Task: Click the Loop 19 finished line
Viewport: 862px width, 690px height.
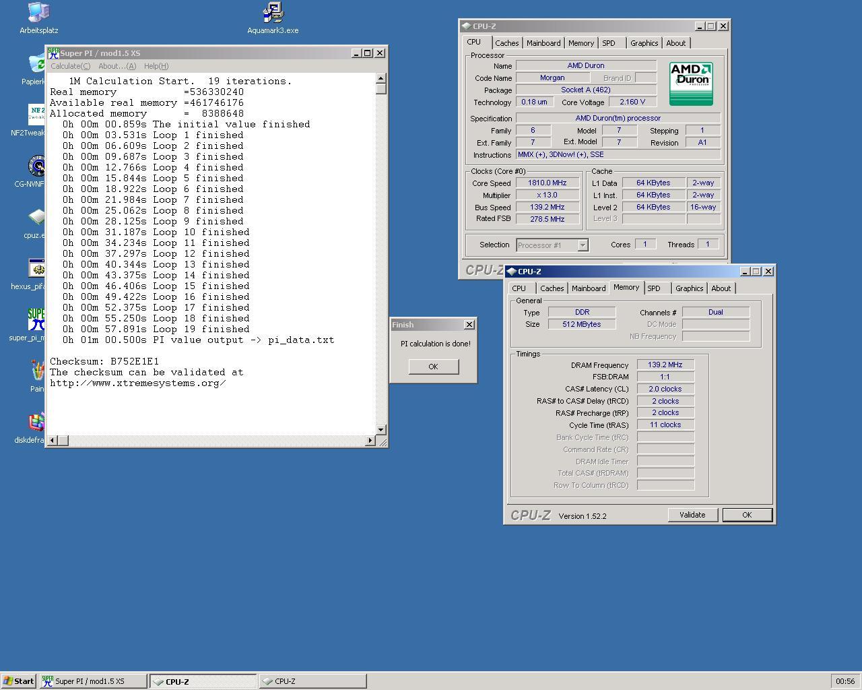Action: click(x=156, y=330)
